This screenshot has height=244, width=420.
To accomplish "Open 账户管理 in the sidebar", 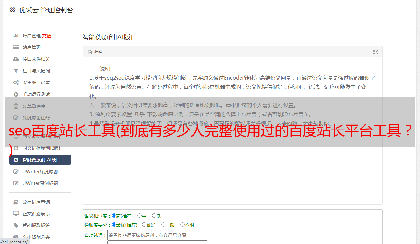I will click(32, 36).
